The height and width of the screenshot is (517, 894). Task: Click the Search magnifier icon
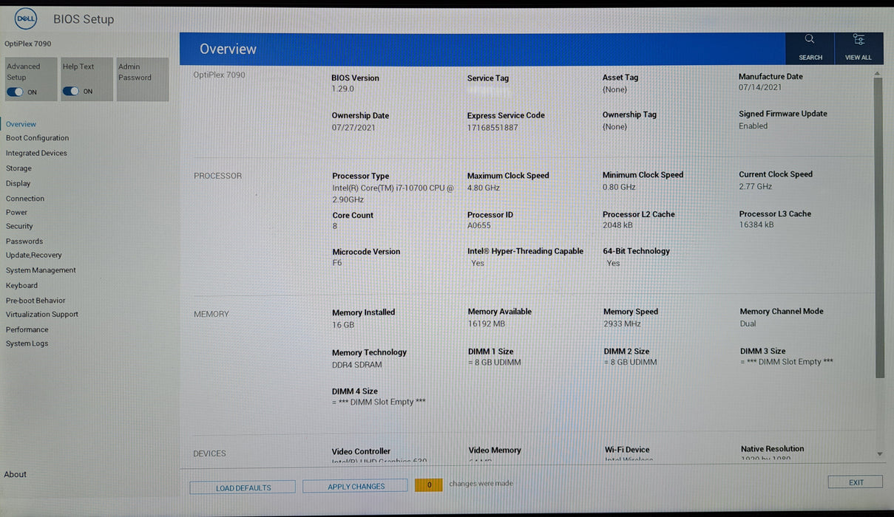[x=810, y=39]
